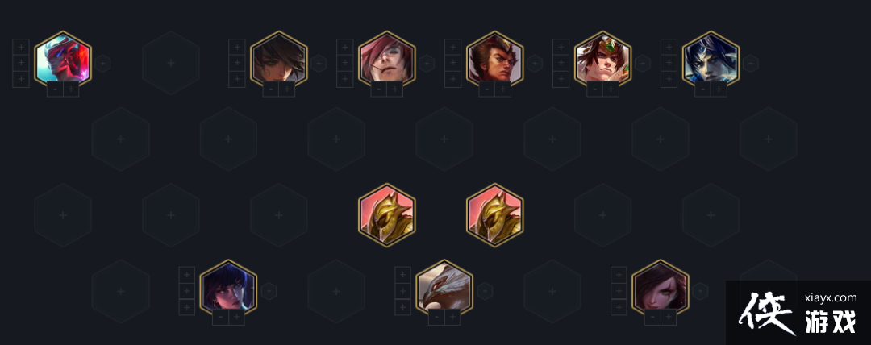
Task: Decrease star level of eagle champion
Action: [436, 318]
